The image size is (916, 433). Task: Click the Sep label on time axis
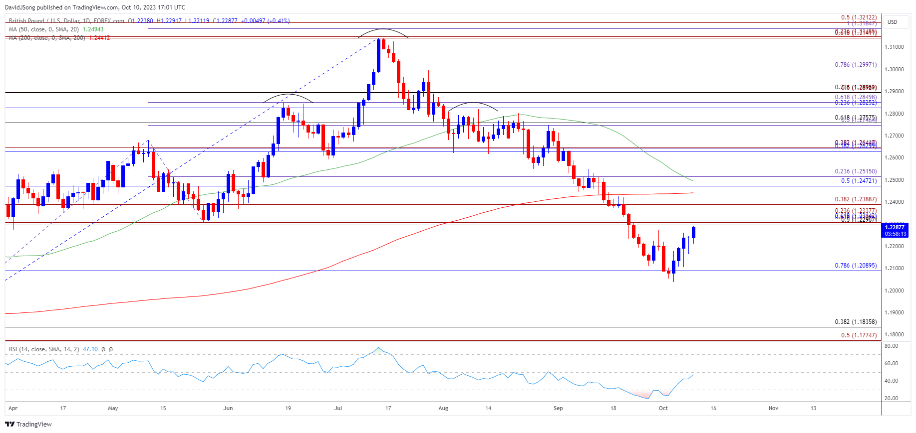(558, 409)
